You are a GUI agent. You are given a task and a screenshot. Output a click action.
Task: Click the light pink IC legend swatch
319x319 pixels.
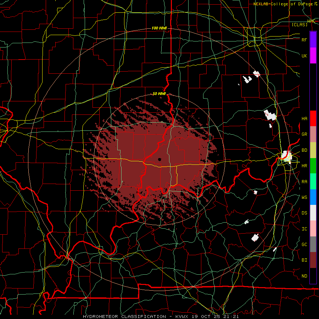[313, 229]
